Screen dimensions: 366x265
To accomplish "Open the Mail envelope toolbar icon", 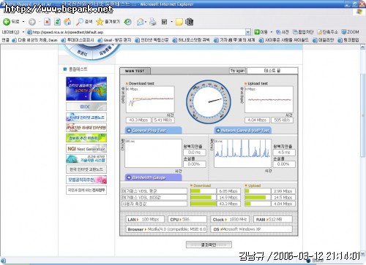I will [140, 22].
